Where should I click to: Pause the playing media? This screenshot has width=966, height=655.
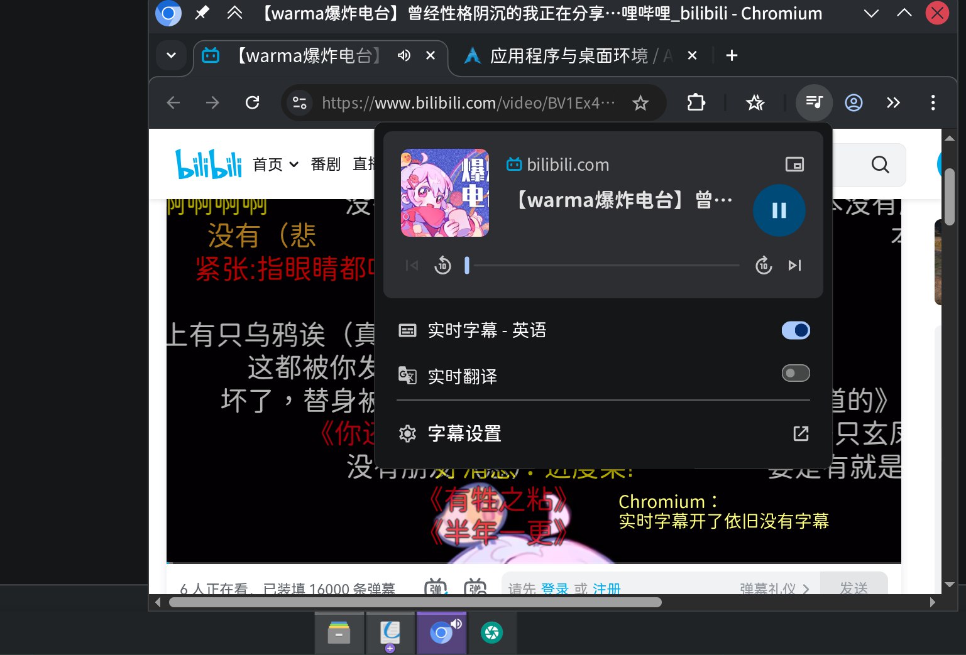779,210
